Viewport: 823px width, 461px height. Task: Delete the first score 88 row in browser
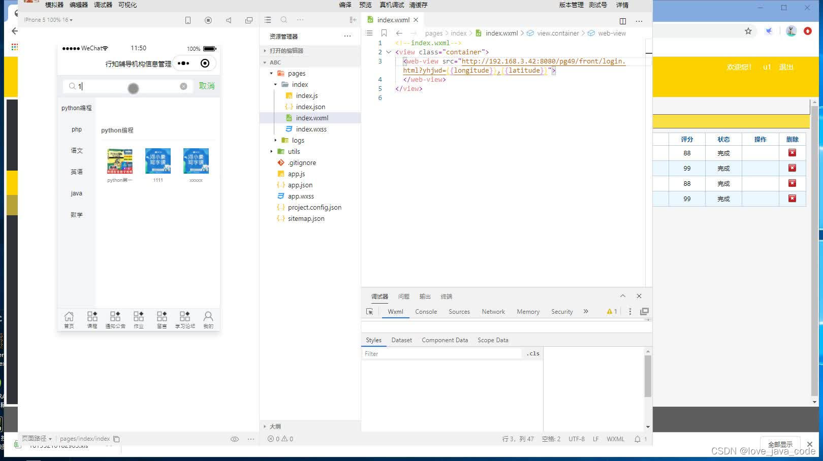coord(792,153)
